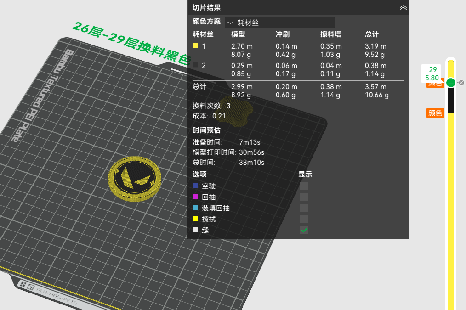Image resolution: width=466 pixels, height=310 pixels.
Task: Toggle the 回抽 display checkbox
Action: tap(304, 197)
